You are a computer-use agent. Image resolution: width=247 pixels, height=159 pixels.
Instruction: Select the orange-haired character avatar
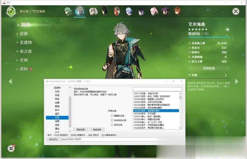pyautogui.click(x=178, y=11)
